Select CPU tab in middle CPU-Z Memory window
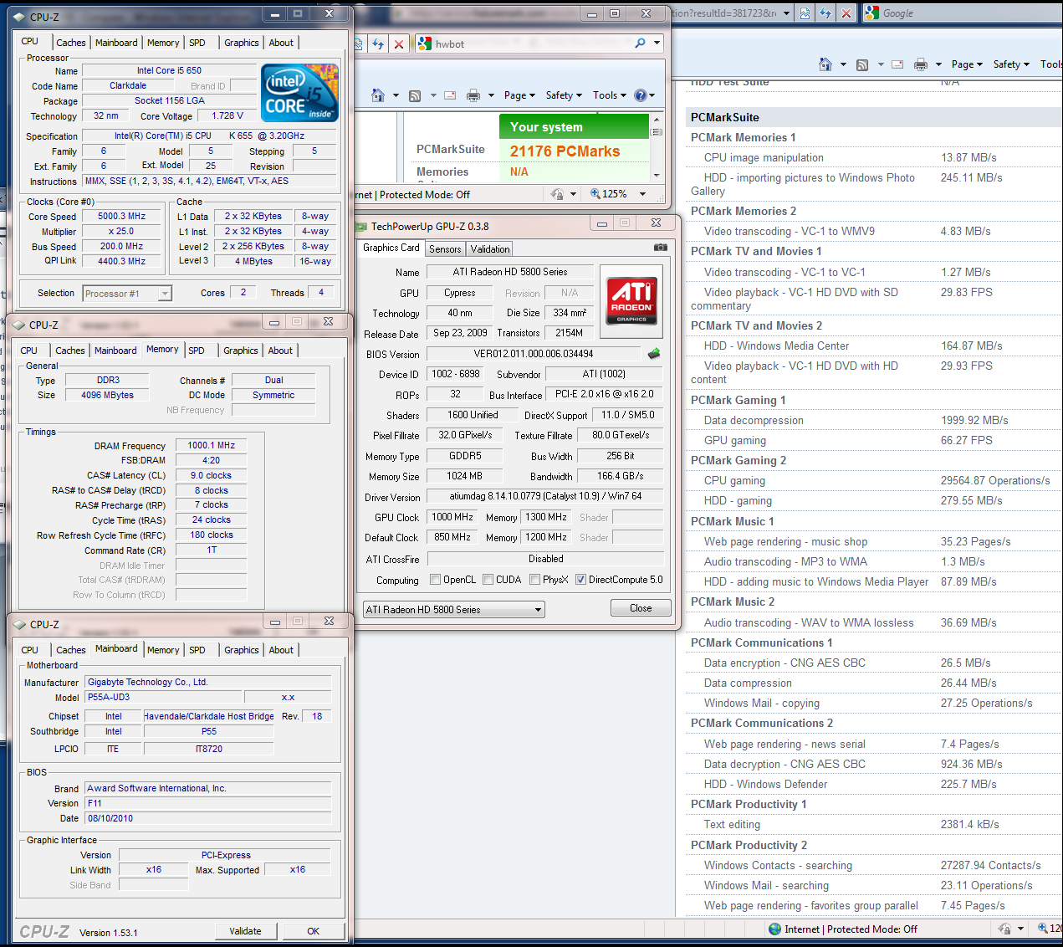 tap(29, 351)
